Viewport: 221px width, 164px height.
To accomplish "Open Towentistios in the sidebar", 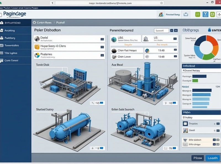I will pyautogui.click(x=16, y=45).
